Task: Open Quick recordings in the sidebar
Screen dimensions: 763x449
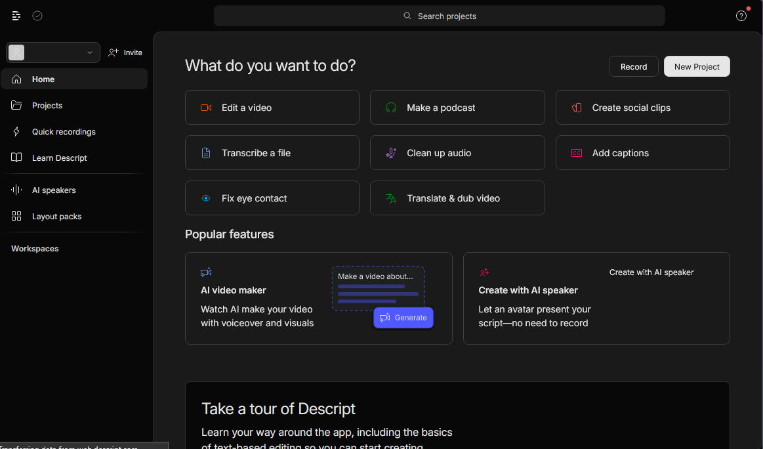Action: click(x=74, y=131)
